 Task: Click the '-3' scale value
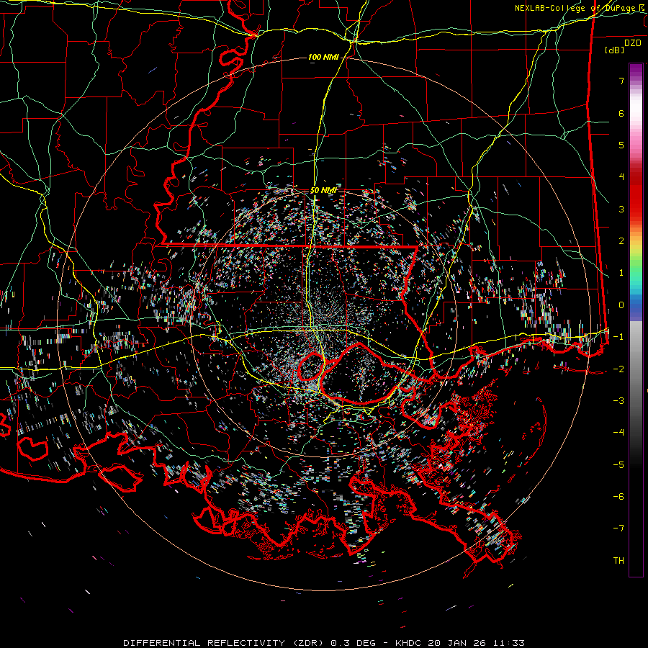[x=618, y=401]
